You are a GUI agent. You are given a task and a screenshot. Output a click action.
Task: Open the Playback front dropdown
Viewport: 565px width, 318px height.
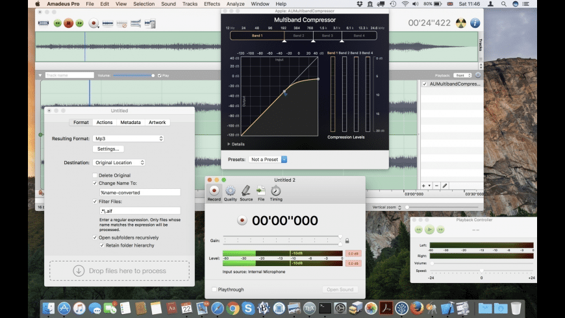pyautogui.click(x=462, y=75)
